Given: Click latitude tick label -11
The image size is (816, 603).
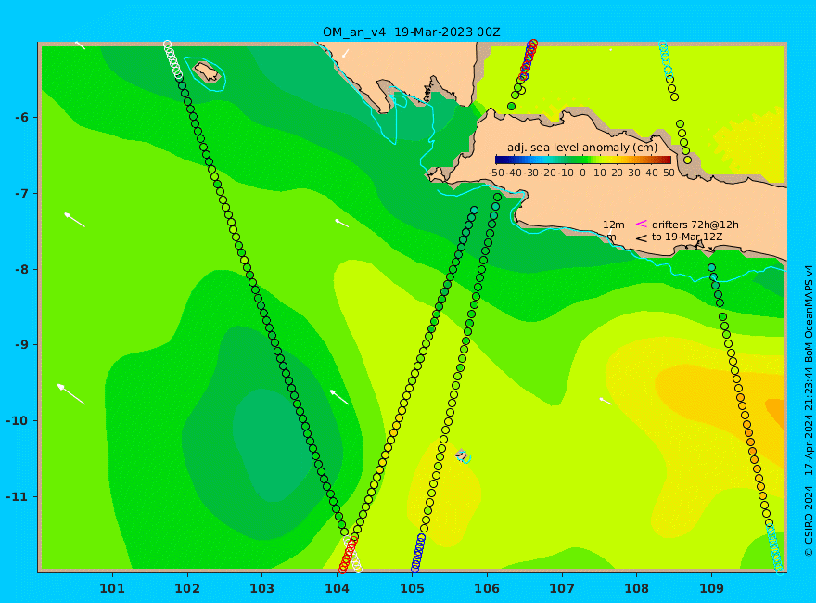Looking at the screenshot, I should coord(19,496).
